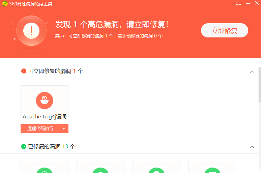Open the 远程代码执行 dropdown arrow
The width and height of the screenshot is (261, 173).
[x=64, y=128]
